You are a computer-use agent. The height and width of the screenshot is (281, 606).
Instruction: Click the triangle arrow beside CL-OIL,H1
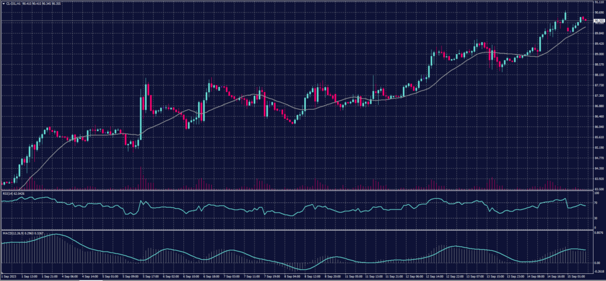2,2
